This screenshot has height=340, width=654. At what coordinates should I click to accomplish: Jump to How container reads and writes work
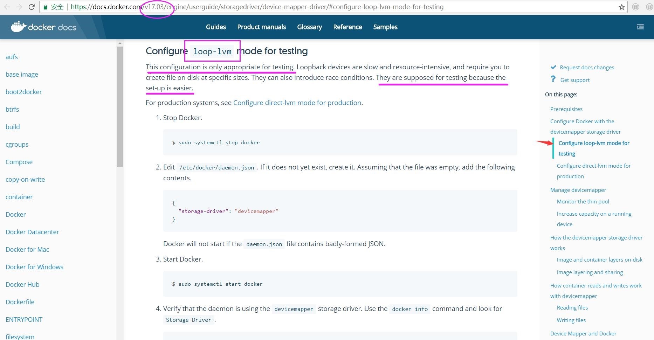click(x=596, y=291)
